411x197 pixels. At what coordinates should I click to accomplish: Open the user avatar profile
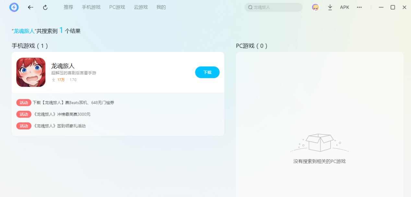(315, 7)
